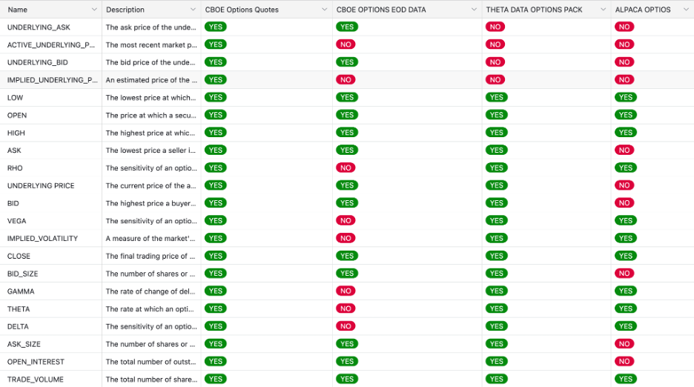Open the CBOE Options Quotes column dropdown
Image resolution: width=694 pixels, height=387 pixels.
(x=325, y=10)
